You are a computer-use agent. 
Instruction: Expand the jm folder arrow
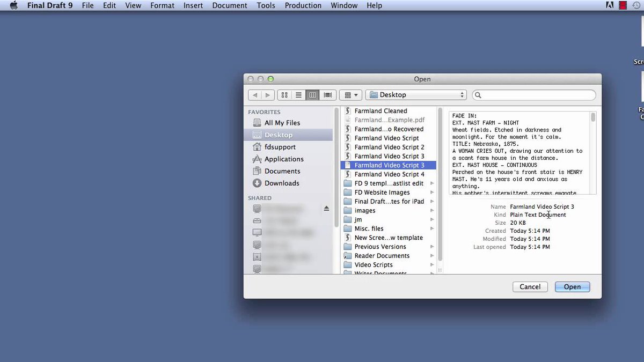[433, 220]
